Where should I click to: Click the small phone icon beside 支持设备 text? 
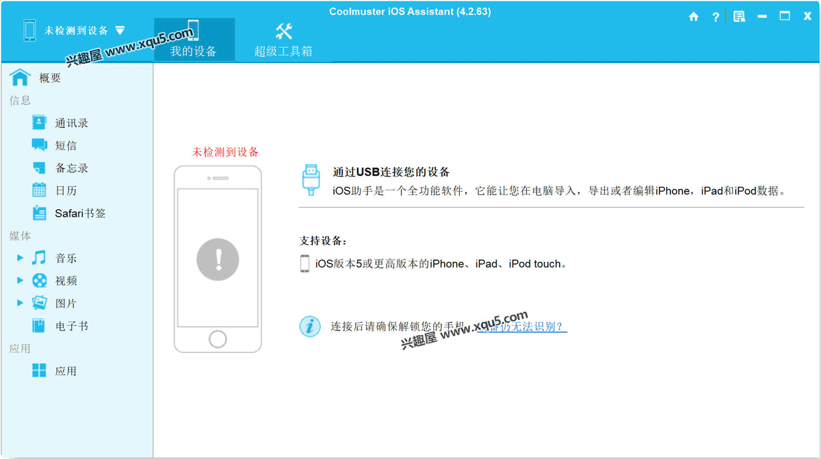point(304,263)
